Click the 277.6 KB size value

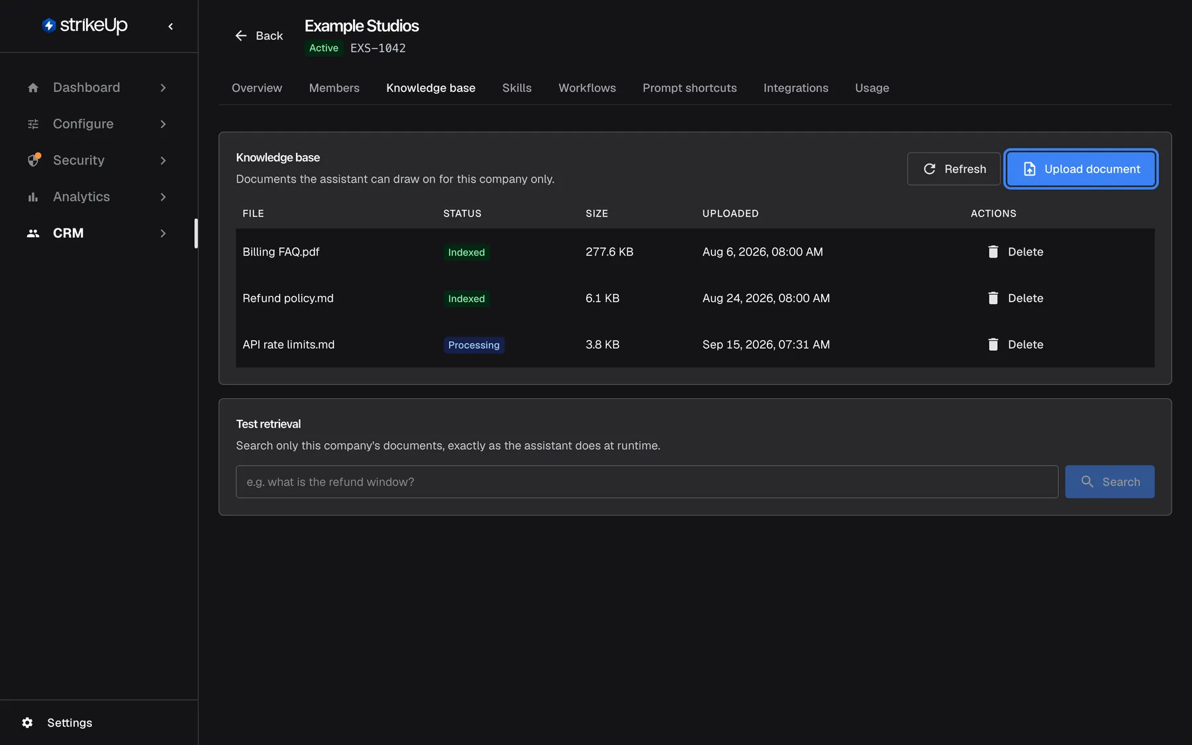tap(610, 252)
